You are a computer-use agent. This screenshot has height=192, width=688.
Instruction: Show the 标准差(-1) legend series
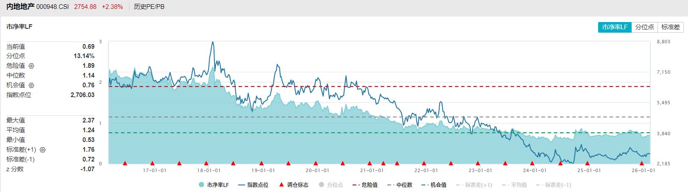553,185
